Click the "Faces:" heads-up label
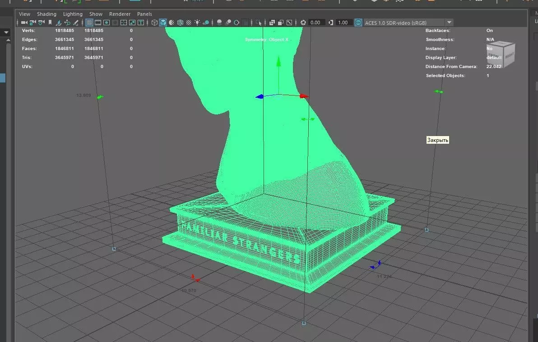538x342 pixels. click(29, 48)
